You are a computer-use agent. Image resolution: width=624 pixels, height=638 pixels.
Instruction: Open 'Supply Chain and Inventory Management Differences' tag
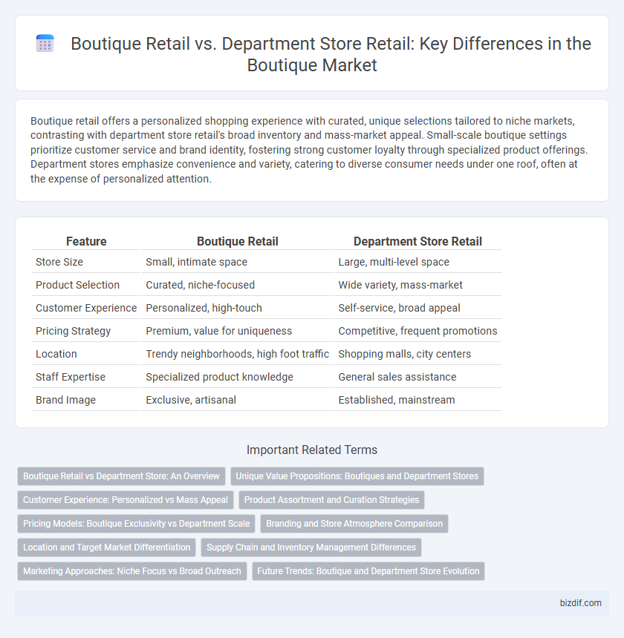click(x=311, y=547)
